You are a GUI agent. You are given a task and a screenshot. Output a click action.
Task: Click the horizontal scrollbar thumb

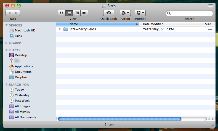tap(119, 119)
